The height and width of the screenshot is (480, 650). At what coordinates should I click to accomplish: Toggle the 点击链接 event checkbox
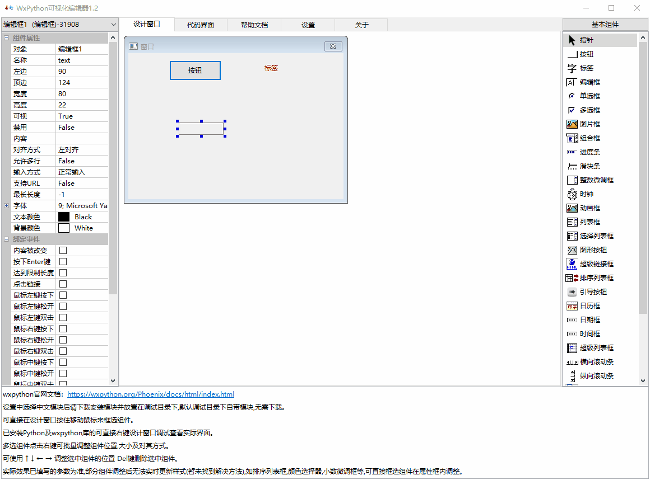[x=63, y=284]
